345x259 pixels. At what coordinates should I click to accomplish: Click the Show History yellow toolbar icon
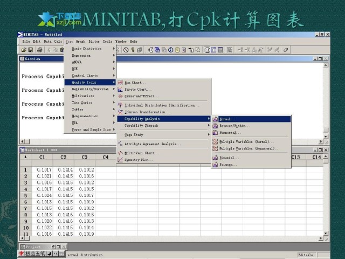tap(177, 50)
